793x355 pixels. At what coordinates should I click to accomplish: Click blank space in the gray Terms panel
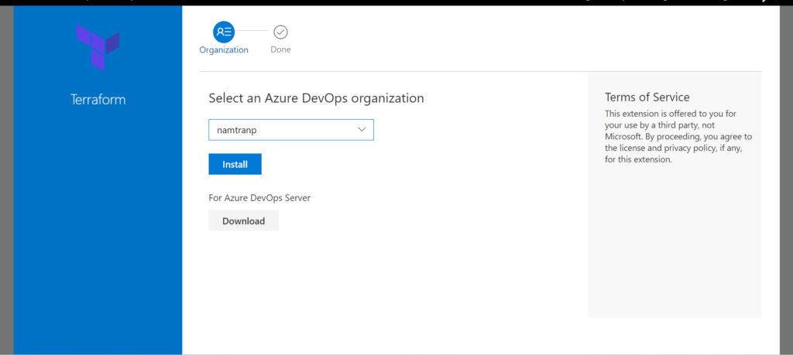[x=674, y=247]
